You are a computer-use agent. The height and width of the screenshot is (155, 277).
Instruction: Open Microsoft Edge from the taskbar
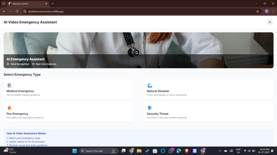[179, 151]
